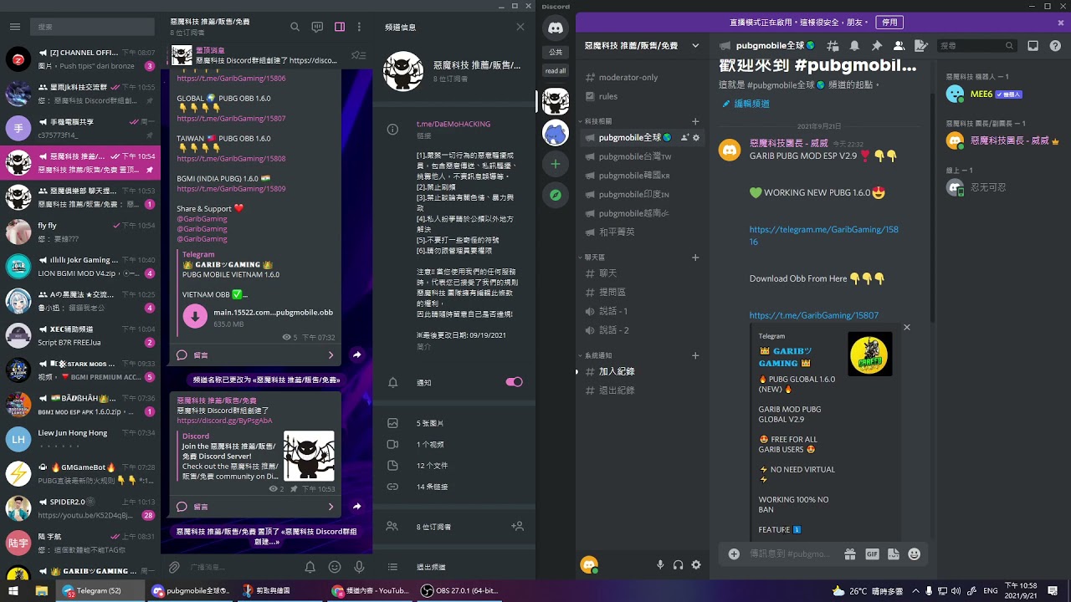Open rules channel in Discord

(643, 96)
